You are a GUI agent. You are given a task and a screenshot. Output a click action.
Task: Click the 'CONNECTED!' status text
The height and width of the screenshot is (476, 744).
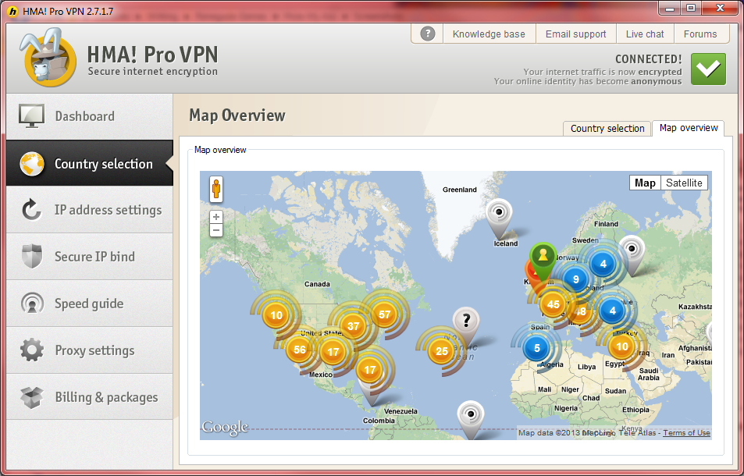[648, 59]
